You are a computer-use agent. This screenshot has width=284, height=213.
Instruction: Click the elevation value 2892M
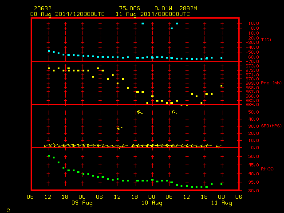click(188, 8)
